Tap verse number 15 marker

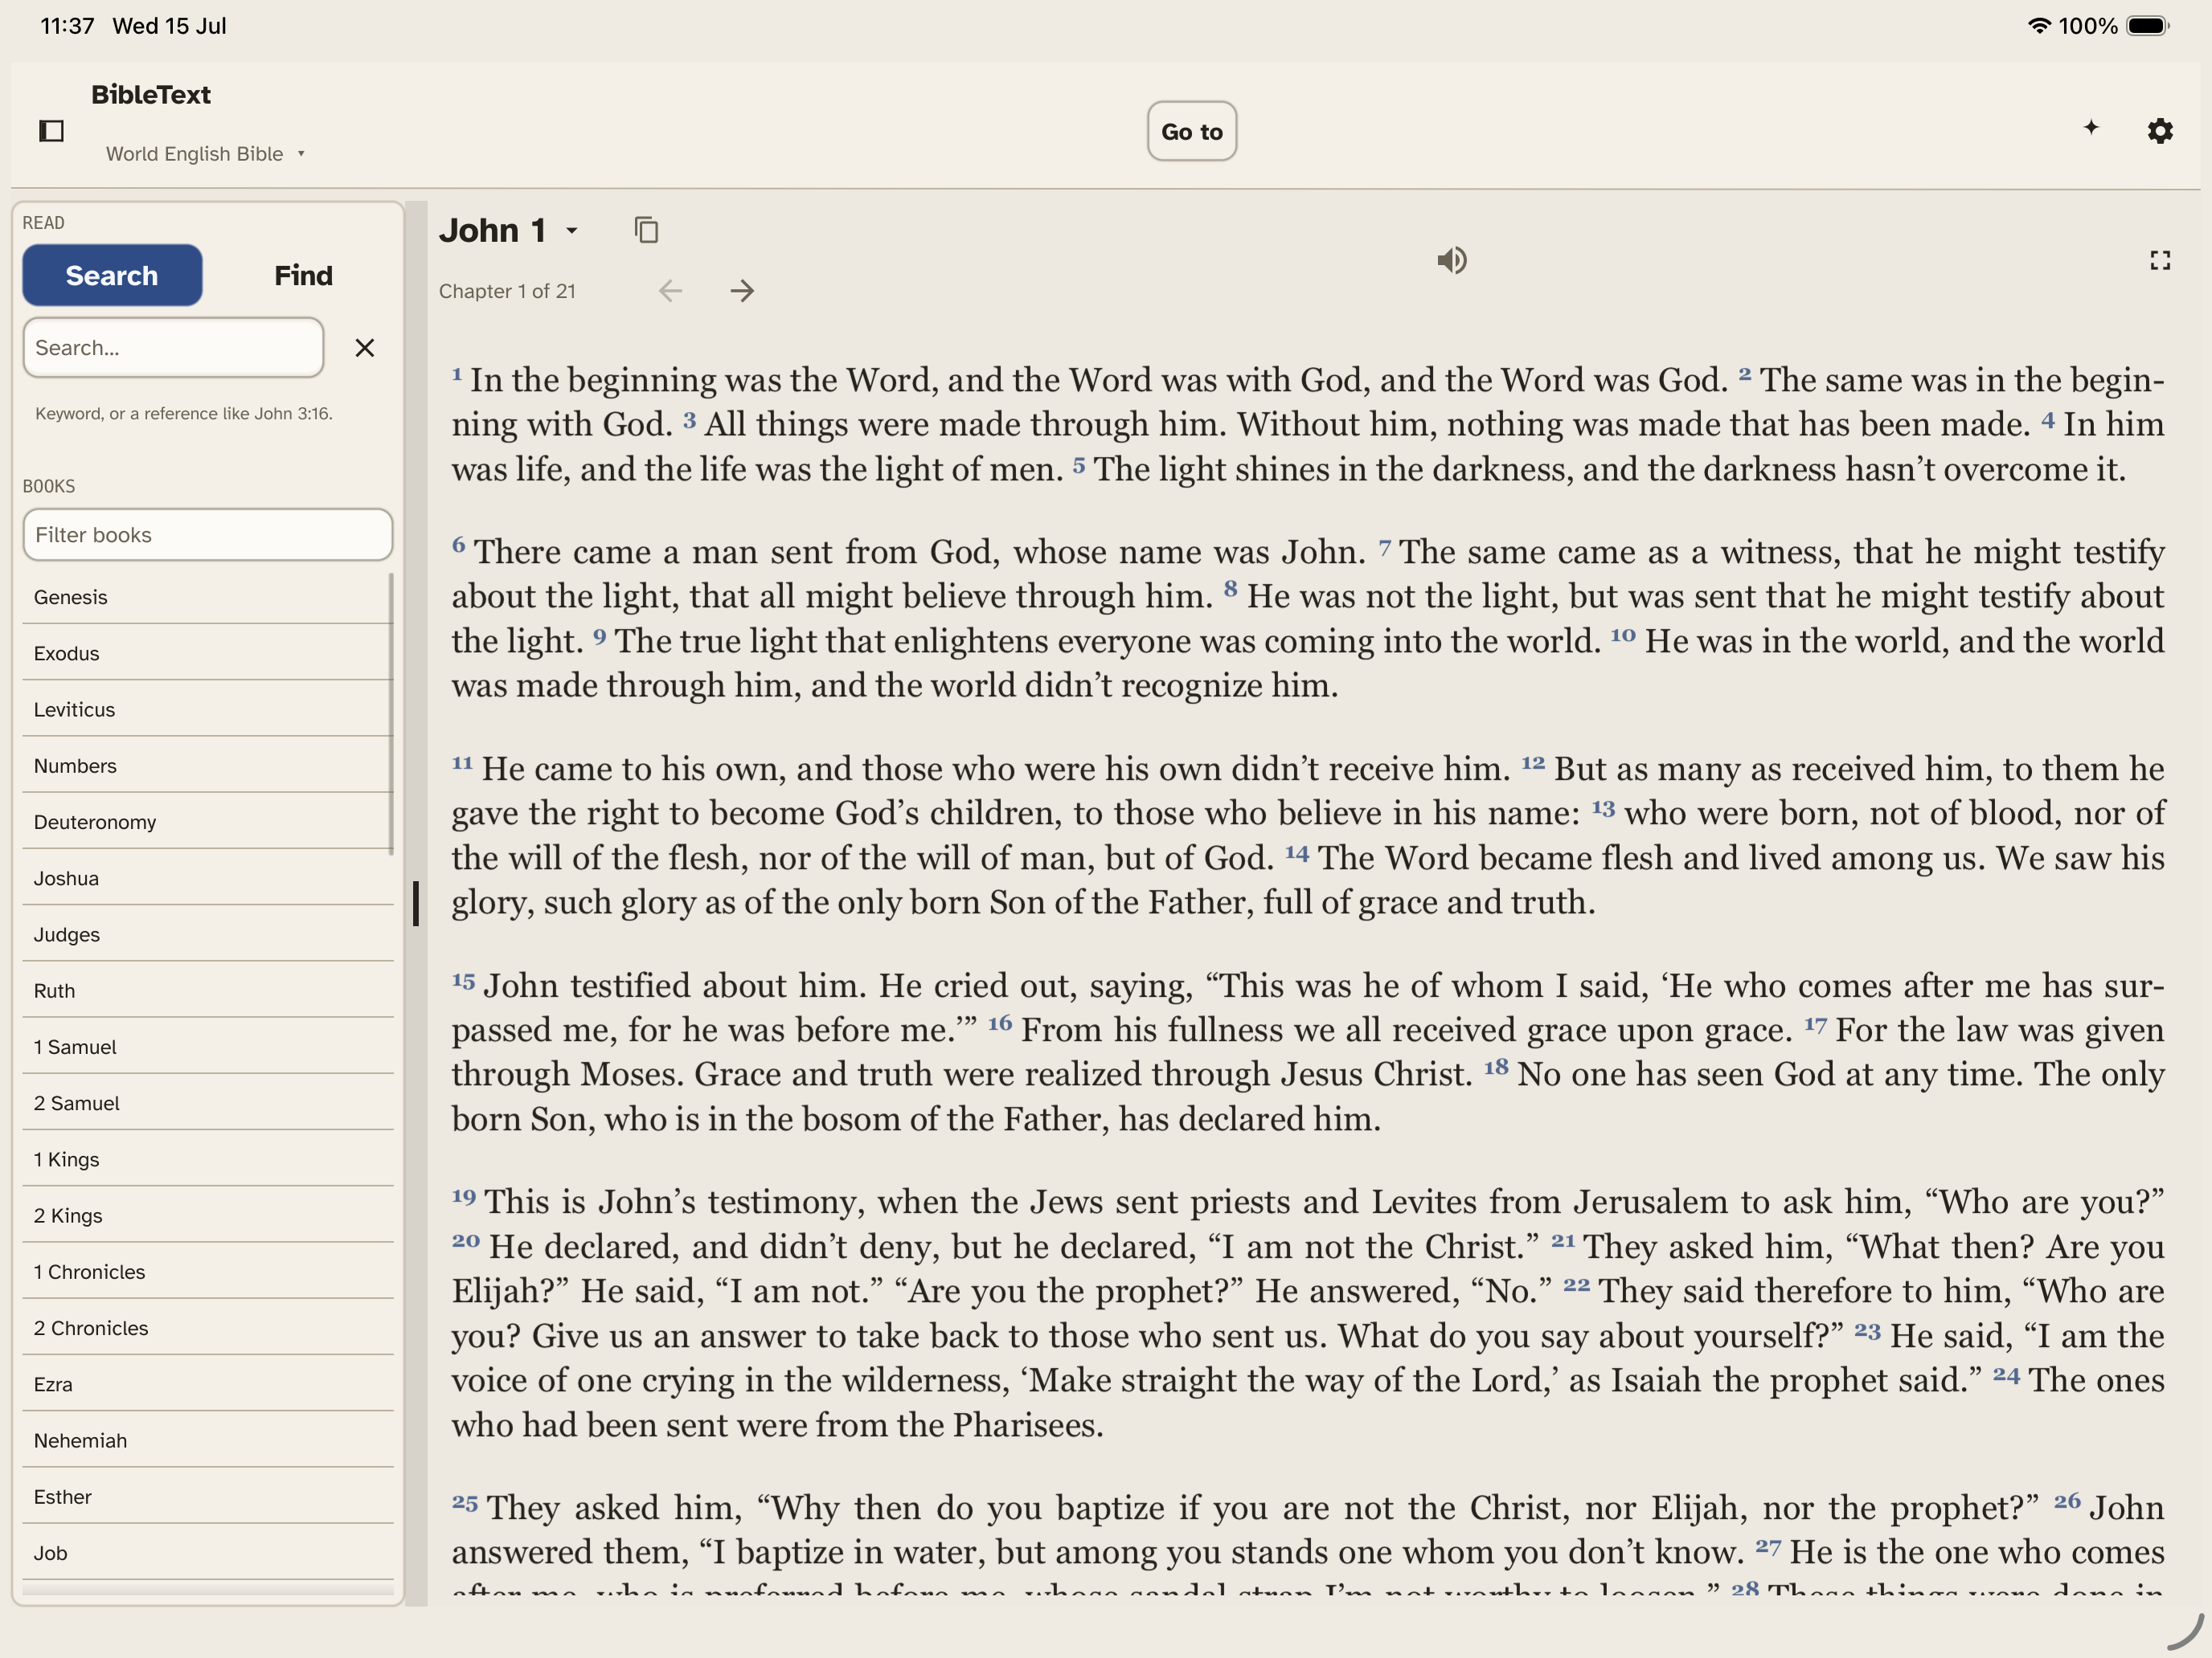(x=463, y=980)
